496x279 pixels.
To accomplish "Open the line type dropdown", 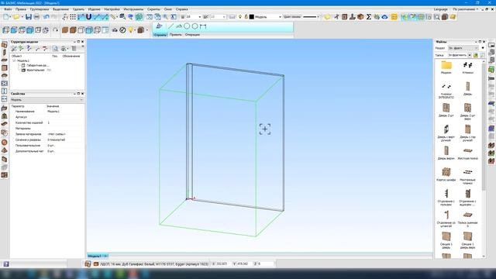I will point(319,17).
